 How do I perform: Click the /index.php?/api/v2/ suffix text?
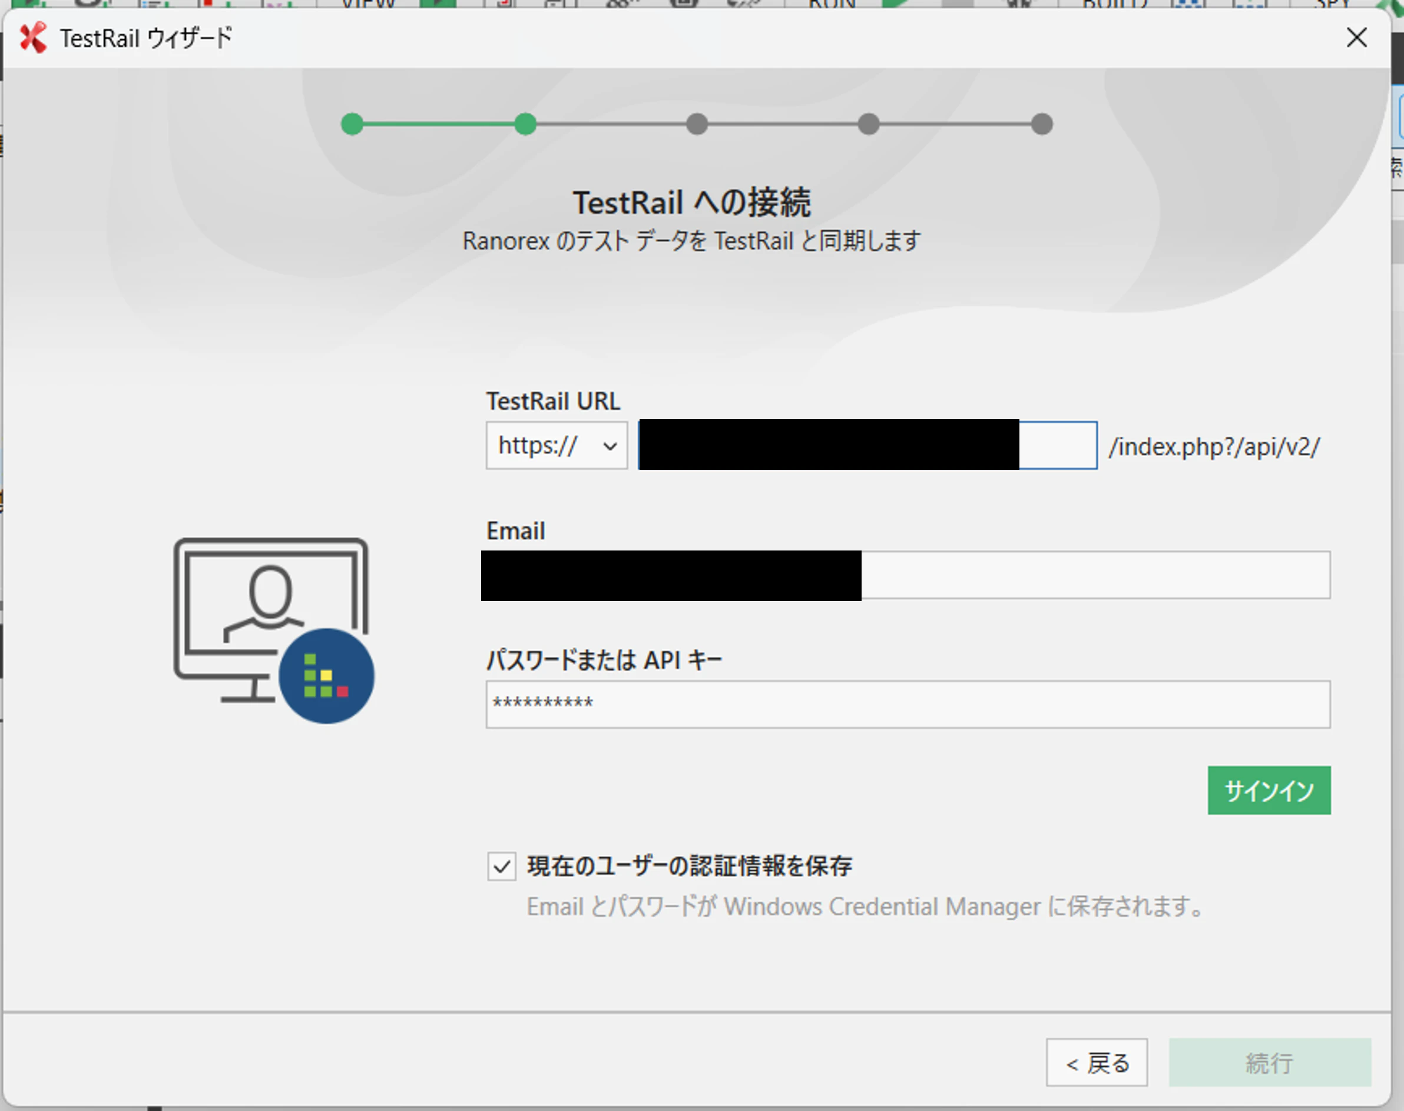point(1215,447)
